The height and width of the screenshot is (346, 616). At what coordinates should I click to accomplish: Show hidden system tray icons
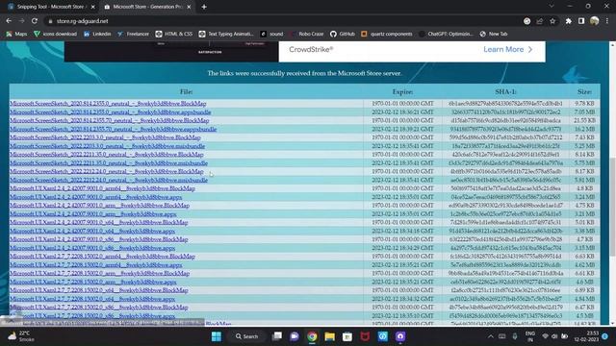click(491, 336)
